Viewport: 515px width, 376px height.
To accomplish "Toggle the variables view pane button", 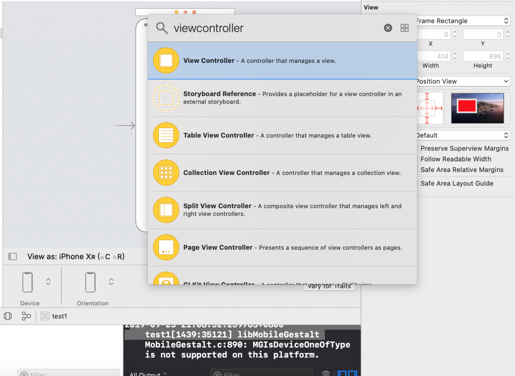I will coord(342,373).
